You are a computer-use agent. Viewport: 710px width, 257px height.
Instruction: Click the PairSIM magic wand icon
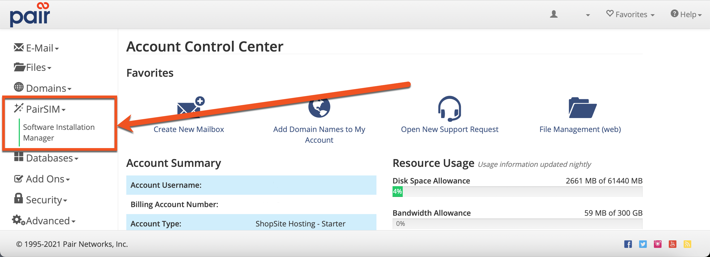[19, 108]
